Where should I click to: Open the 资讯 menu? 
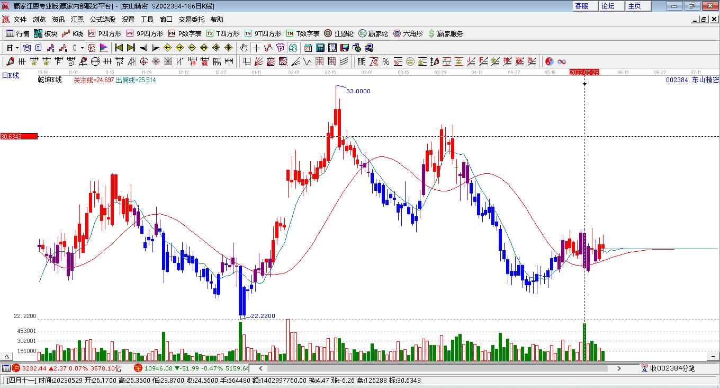coord(58,20)
